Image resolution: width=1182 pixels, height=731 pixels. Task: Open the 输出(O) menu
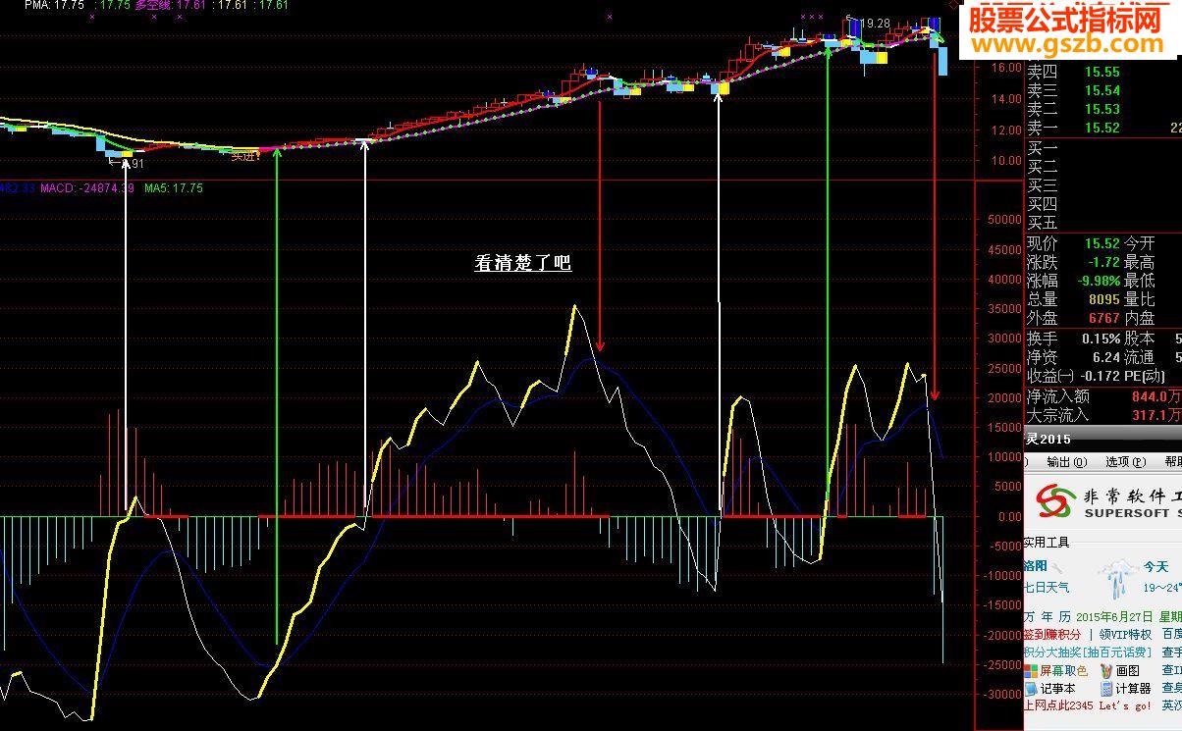pos(1067,462)
